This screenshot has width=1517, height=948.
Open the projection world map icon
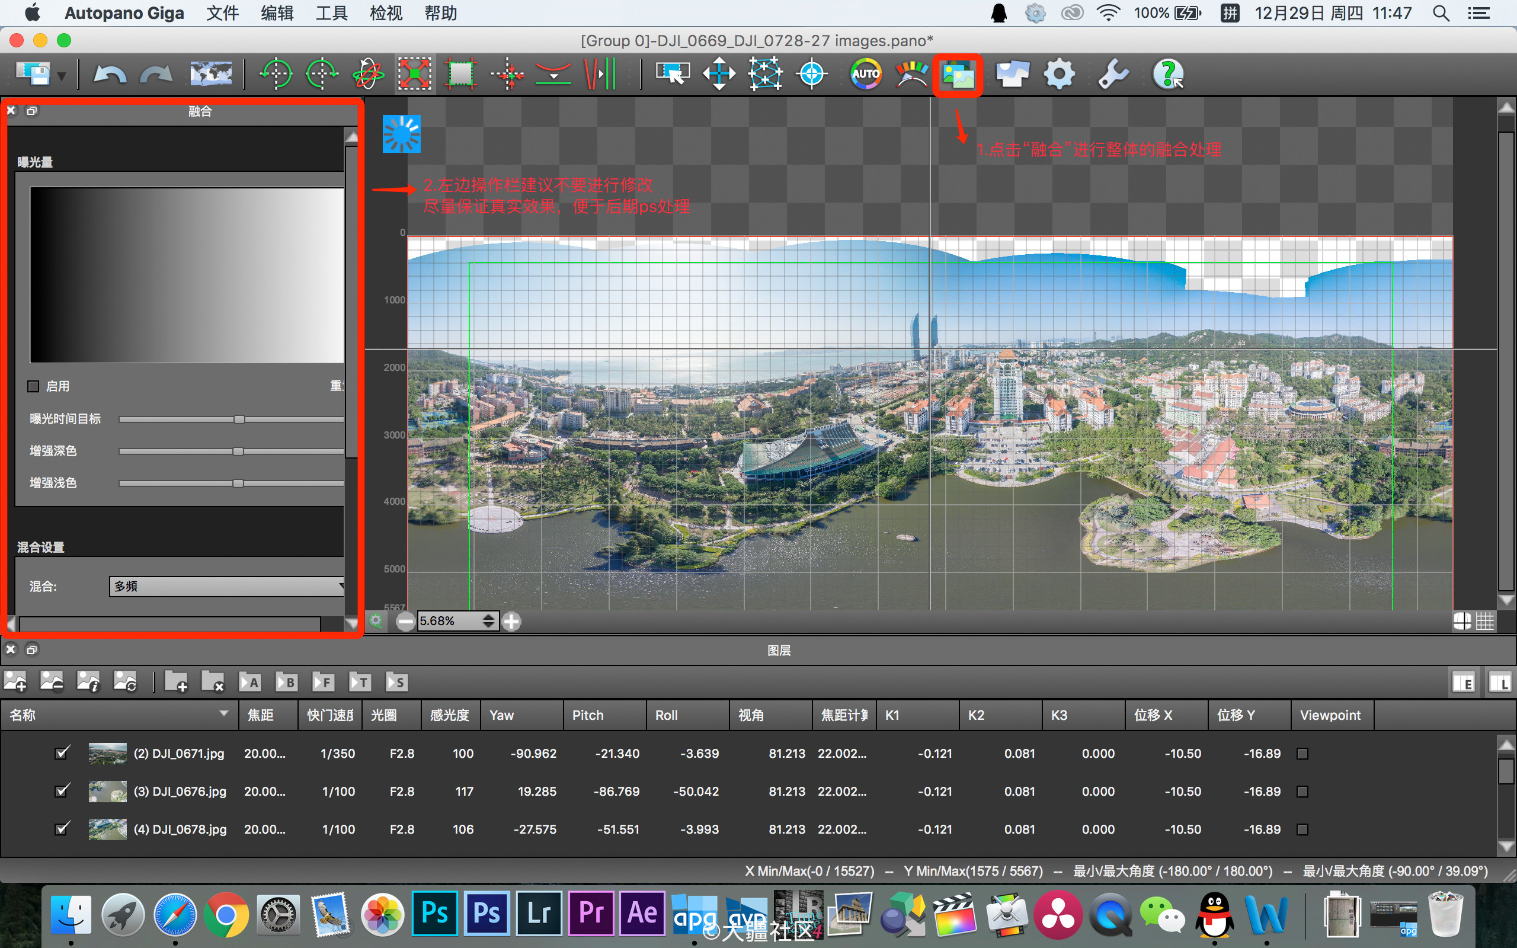pos(211,74)
